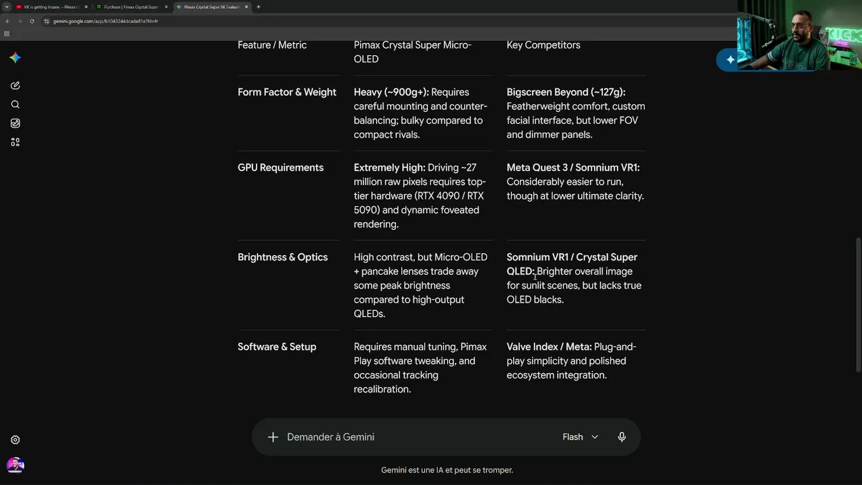Viewport: 862px width, 485px height.
Task: Click the page vertical scrollbar thumb
Action: (857, 304)
